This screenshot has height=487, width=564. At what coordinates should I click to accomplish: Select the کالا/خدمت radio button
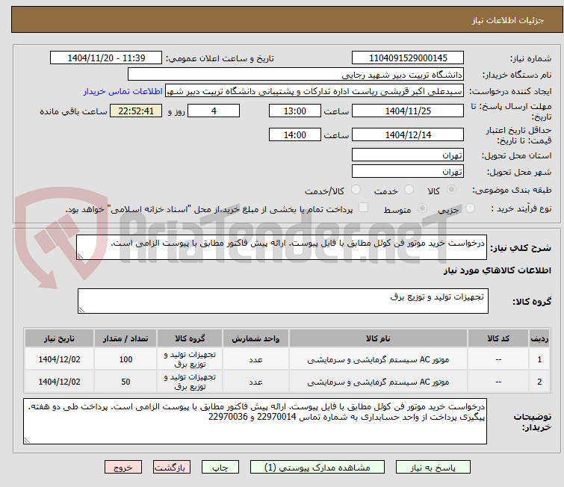coord(356,190)
